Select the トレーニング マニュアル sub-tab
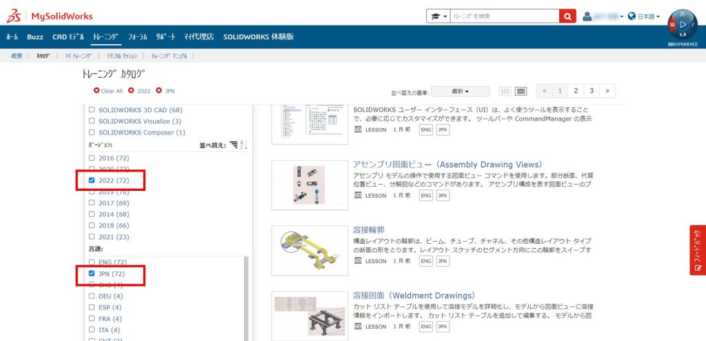The height and width of the screenshot is (341, 706). [169, 56]
